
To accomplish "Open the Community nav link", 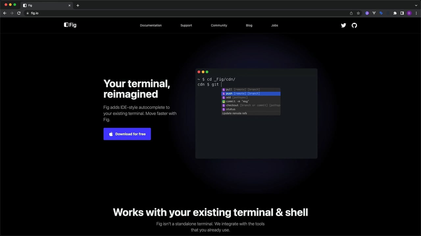I will 219,25.
